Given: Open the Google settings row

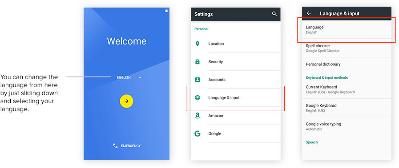Looking at the screenshot, I should pos(236,134).
